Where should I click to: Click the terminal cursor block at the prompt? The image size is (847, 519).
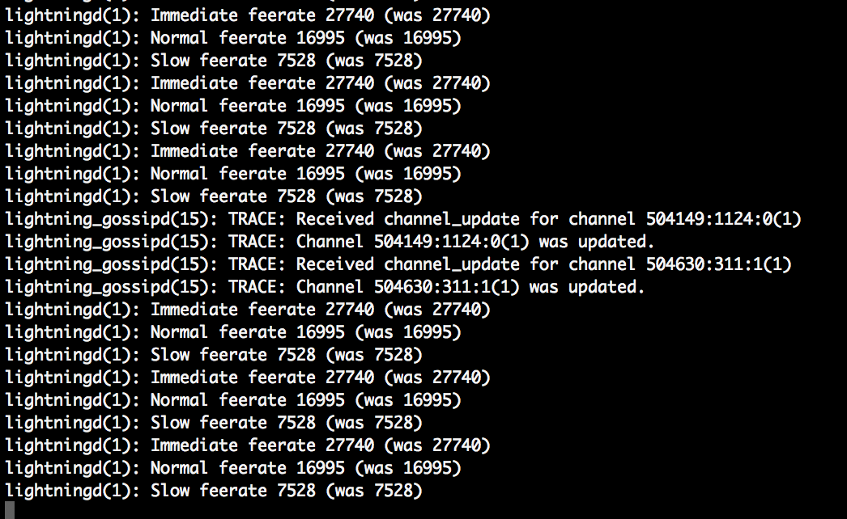10,510
